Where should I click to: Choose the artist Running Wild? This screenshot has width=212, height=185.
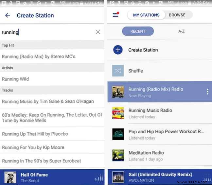[x=52, y=79]
